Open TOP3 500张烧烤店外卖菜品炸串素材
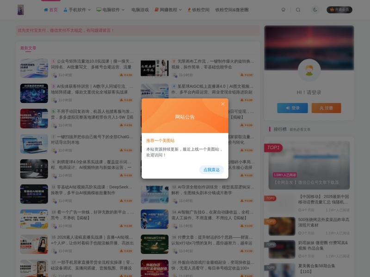 tap(324, 223)
